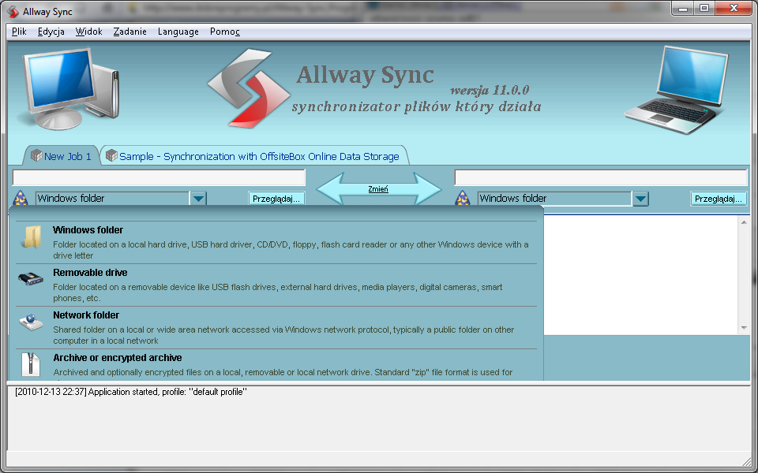Open the Widok menu
This screenshot has width=758, height=473.
pos(89,32)
